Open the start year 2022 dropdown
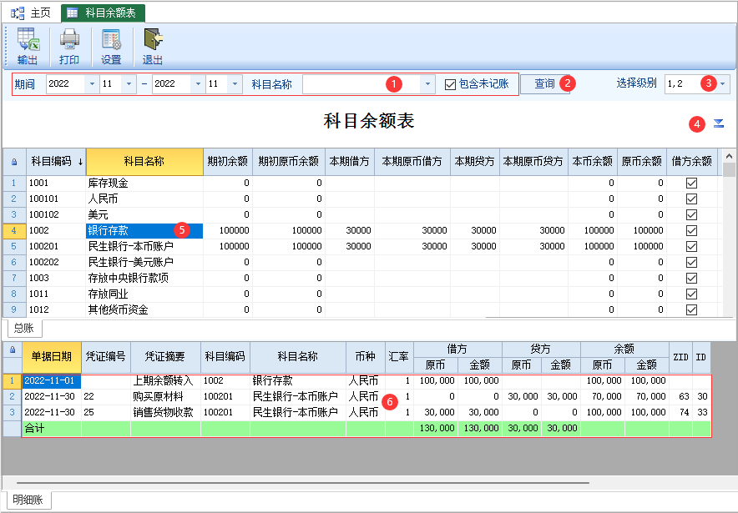Image resolution: width=738 pixels, height=513 pixels. click(x=91, y=84)
